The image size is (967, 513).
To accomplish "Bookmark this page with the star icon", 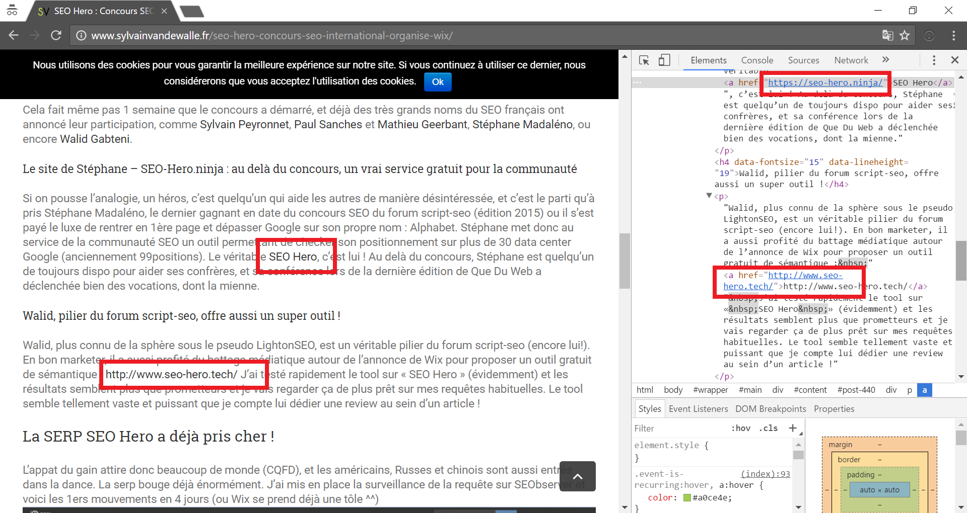I will [905, 35].
